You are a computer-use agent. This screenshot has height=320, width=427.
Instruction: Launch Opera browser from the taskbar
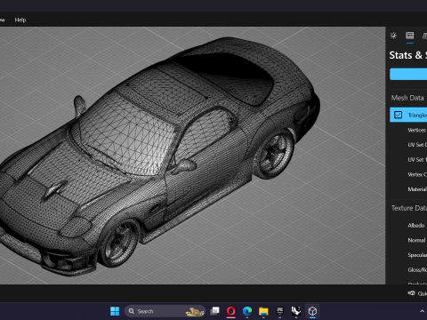click(231, 311)
